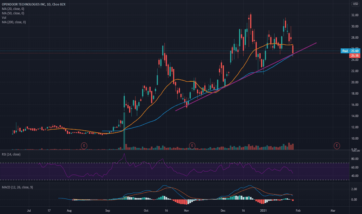Select the MACD (12, 26, close, 9) legend

pos(17,187)
